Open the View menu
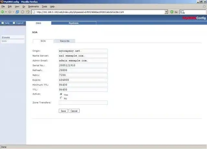This screenshot has width=207, height=149. (x=17, y=6)
